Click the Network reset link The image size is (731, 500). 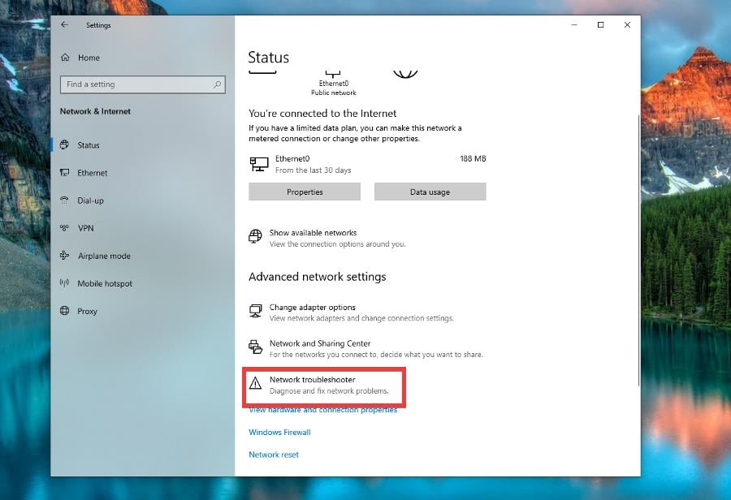coord(274,455)
